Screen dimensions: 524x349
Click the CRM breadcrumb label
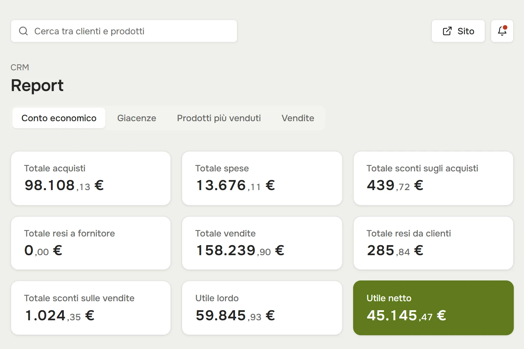pyautogui.click(x=20, y=68)
